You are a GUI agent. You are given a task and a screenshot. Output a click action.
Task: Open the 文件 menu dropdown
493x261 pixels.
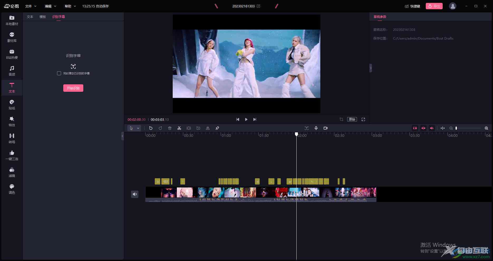point(31,6)
